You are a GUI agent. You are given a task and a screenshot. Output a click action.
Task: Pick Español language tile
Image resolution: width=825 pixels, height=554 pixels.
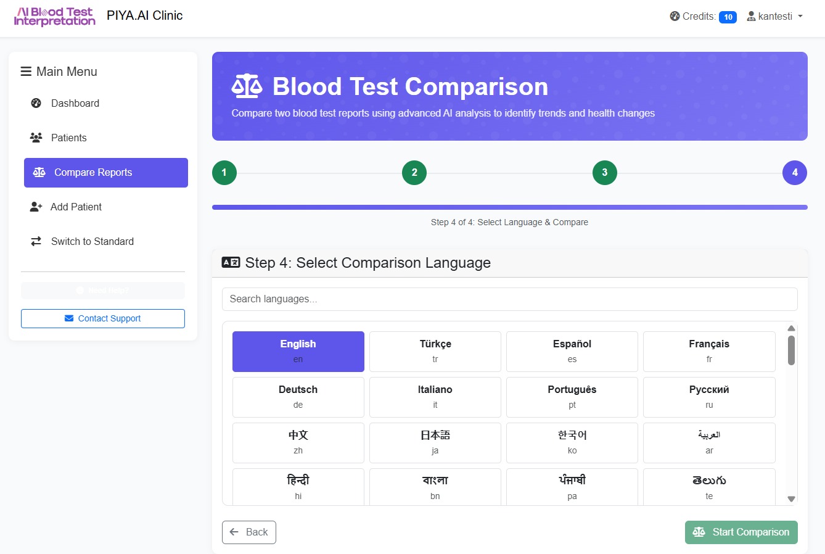coord(572,351)
